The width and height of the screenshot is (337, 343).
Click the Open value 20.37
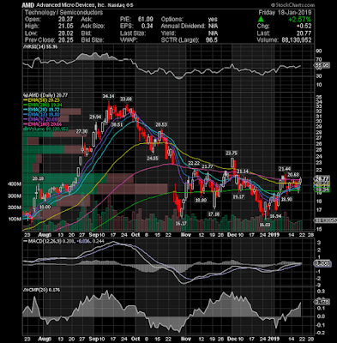pyautogui.click(x=66, y=19)
